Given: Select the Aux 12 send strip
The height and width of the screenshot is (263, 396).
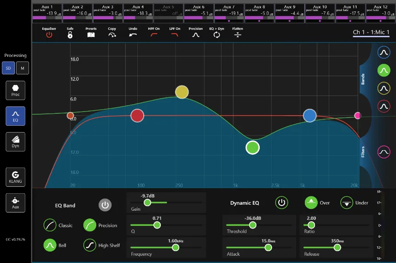Looking at the screenshot, I should 380,13.
